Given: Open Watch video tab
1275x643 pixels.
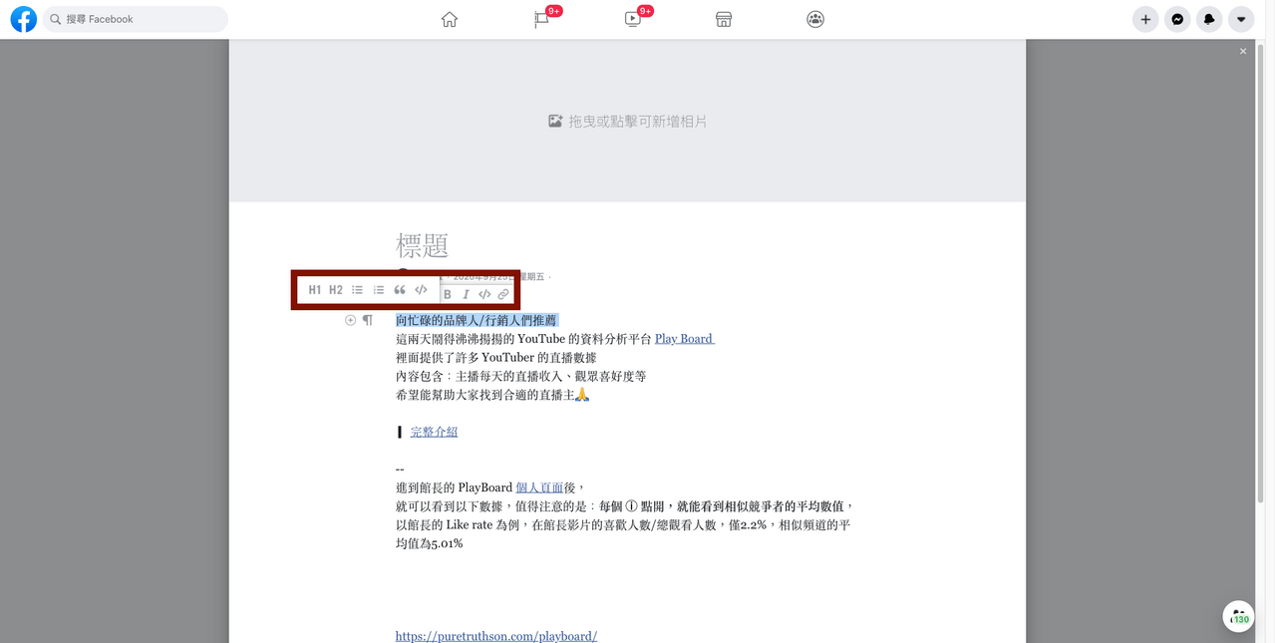Looking at the screenshot, I should pos(633,19).
